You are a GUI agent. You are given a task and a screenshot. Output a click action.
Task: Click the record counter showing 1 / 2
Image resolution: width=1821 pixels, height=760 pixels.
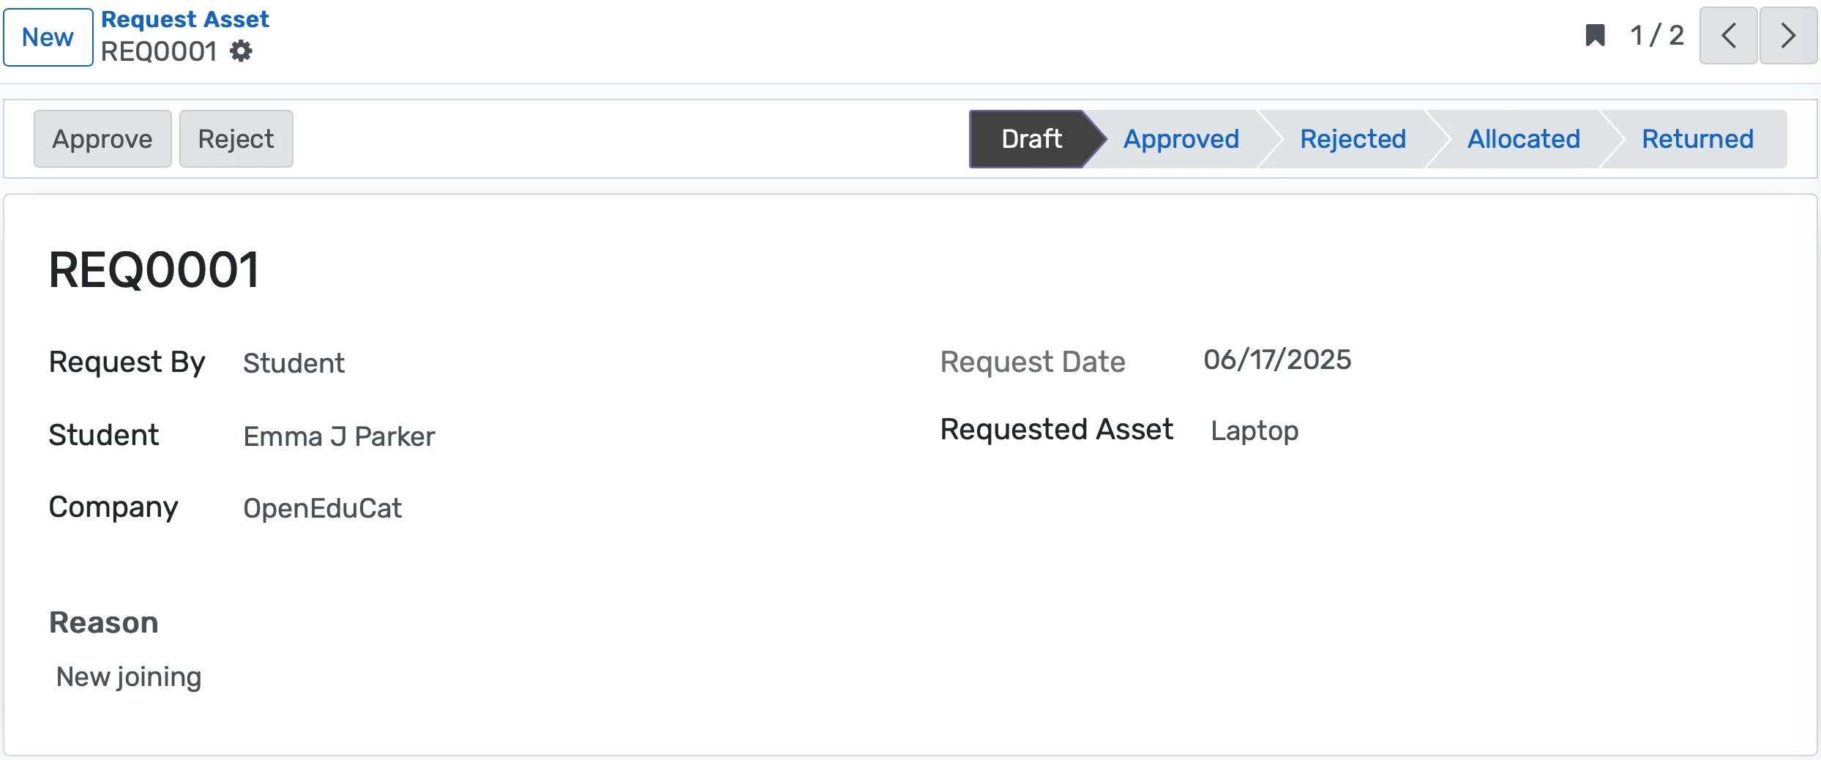point(1656,36)
